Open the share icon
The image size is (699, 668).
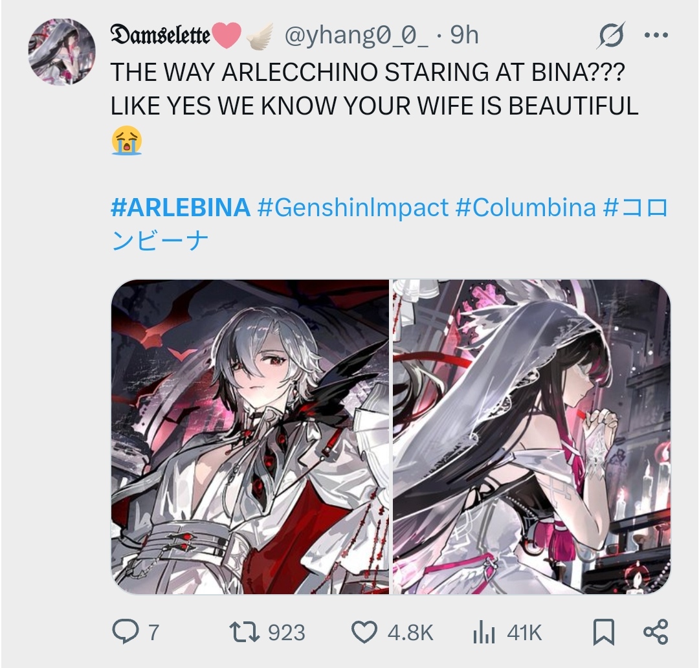pos(656,632)
